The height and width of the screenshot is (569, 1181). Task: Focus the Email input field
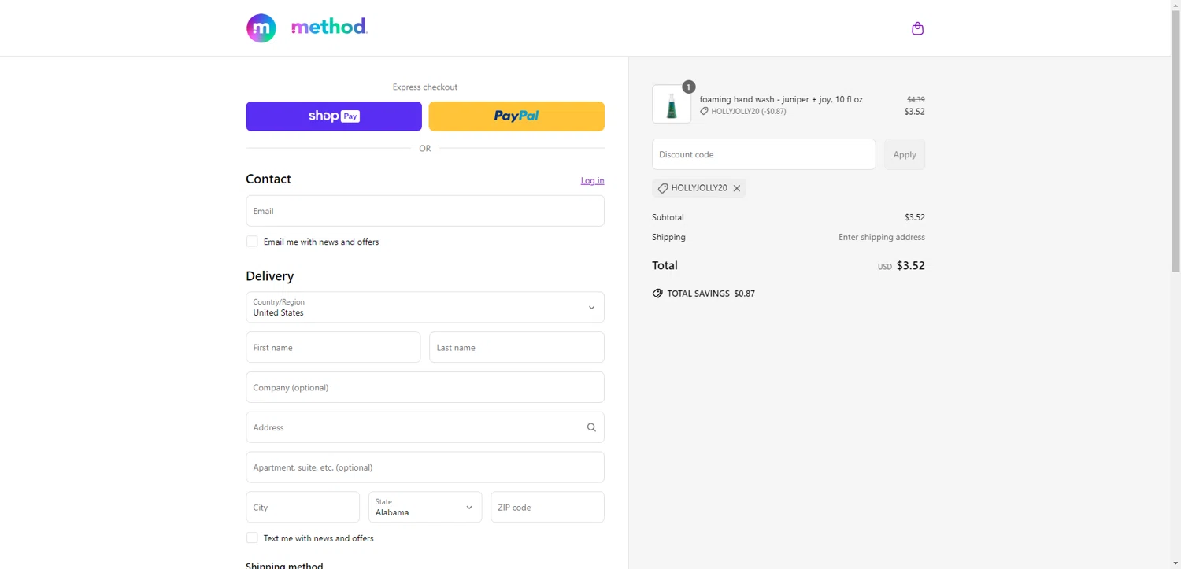click(x=425, y=211)
